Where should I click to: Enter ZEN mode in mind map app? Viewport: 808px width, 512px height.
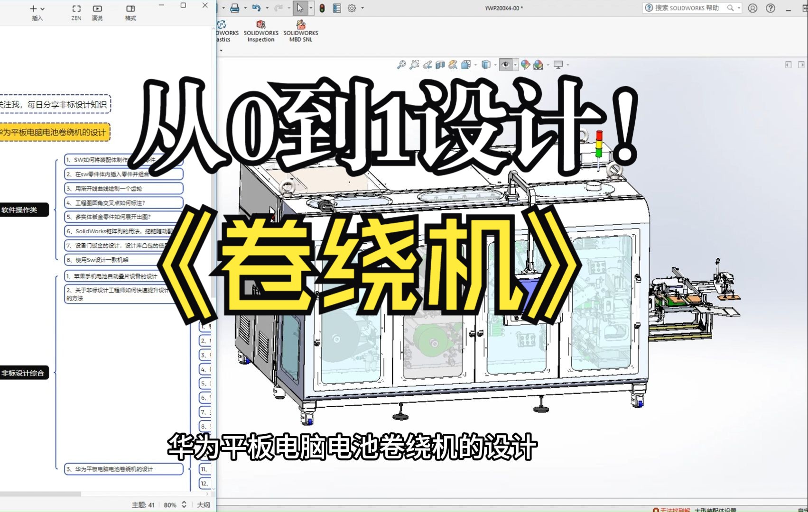(x=76, y=13)
